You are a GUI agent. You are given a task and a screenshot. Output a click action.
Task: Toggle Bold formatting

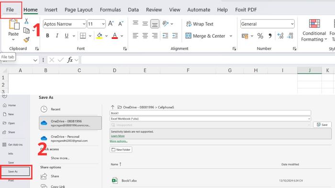(47, 36)
